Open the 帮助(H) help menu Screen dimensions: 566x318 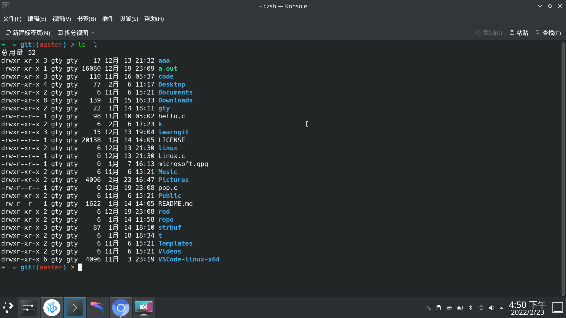click(154, 19)
